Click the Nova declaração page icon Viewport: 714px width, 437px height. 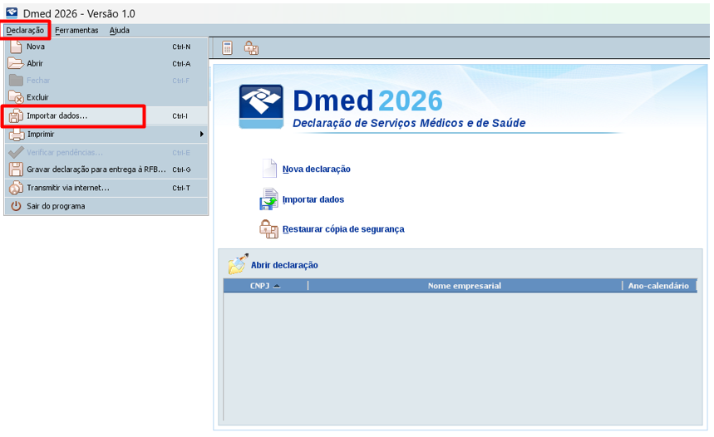[269, 169]
